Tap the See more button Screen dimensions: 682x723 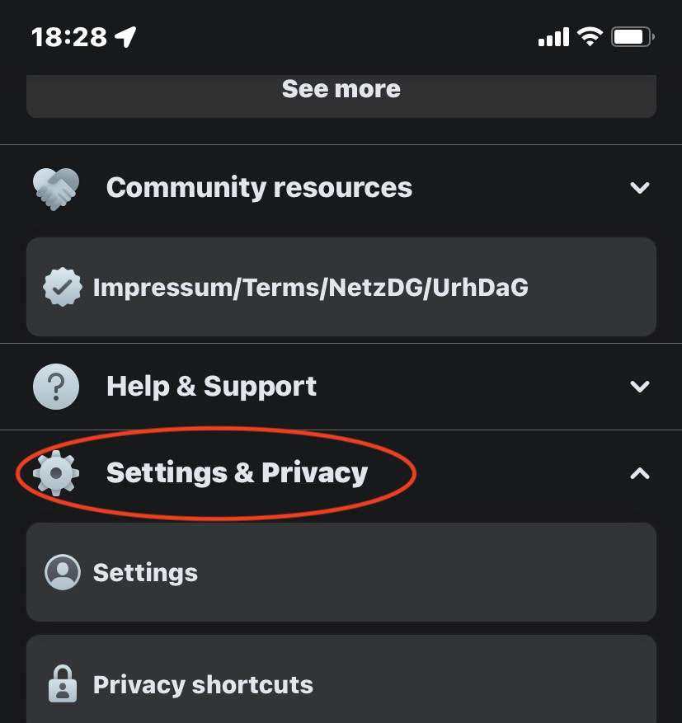341,89
